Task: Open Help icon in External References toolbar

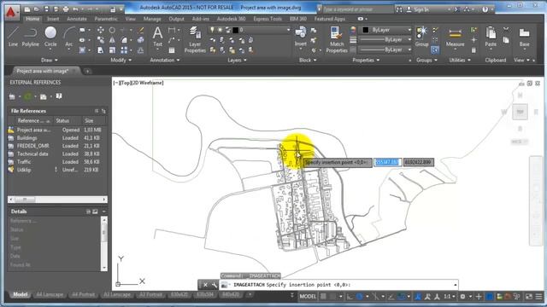Action: (59, 96)
